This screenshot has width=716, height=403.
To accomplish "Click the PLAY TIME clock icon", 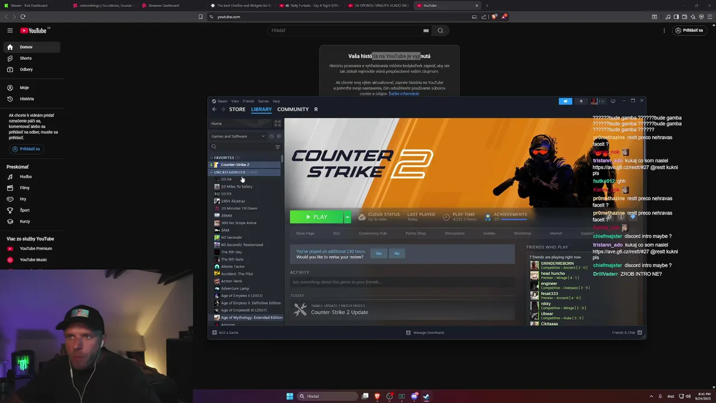I will point(446,217).
